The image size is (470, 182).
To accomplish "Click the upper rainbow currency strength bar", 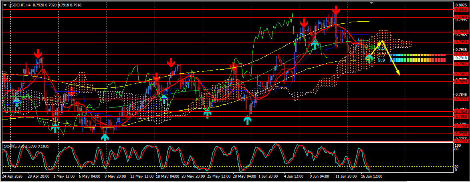I will 418,55.
